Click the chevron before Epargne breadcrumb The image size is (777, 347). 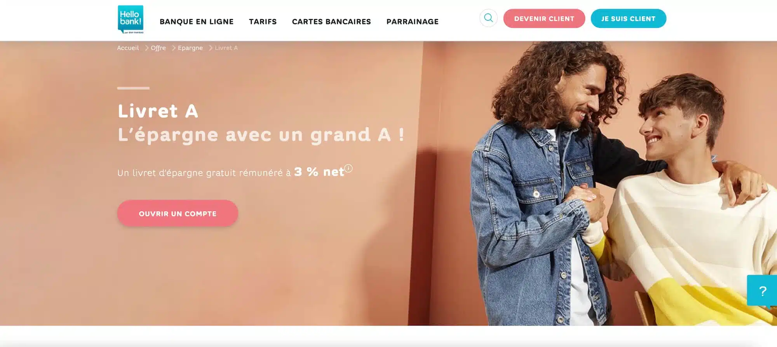point(174,48)
